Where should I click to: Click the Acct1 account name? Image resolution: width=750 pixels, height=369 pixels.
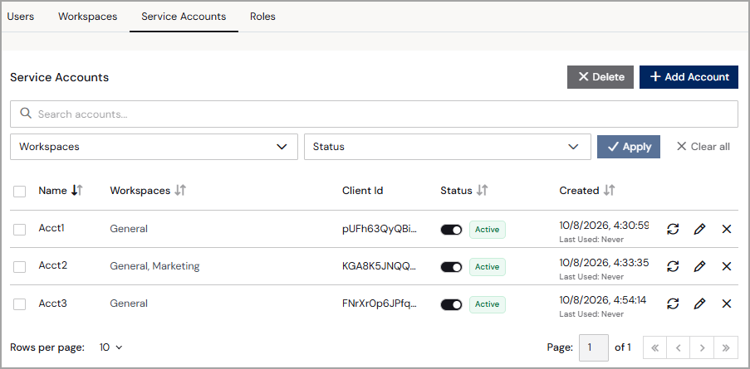pos(51,228)
